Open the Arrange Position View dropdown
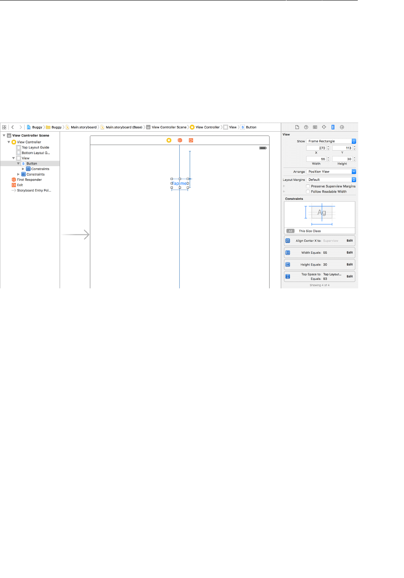Screen dimensions: 404x578 click(331, 171)
